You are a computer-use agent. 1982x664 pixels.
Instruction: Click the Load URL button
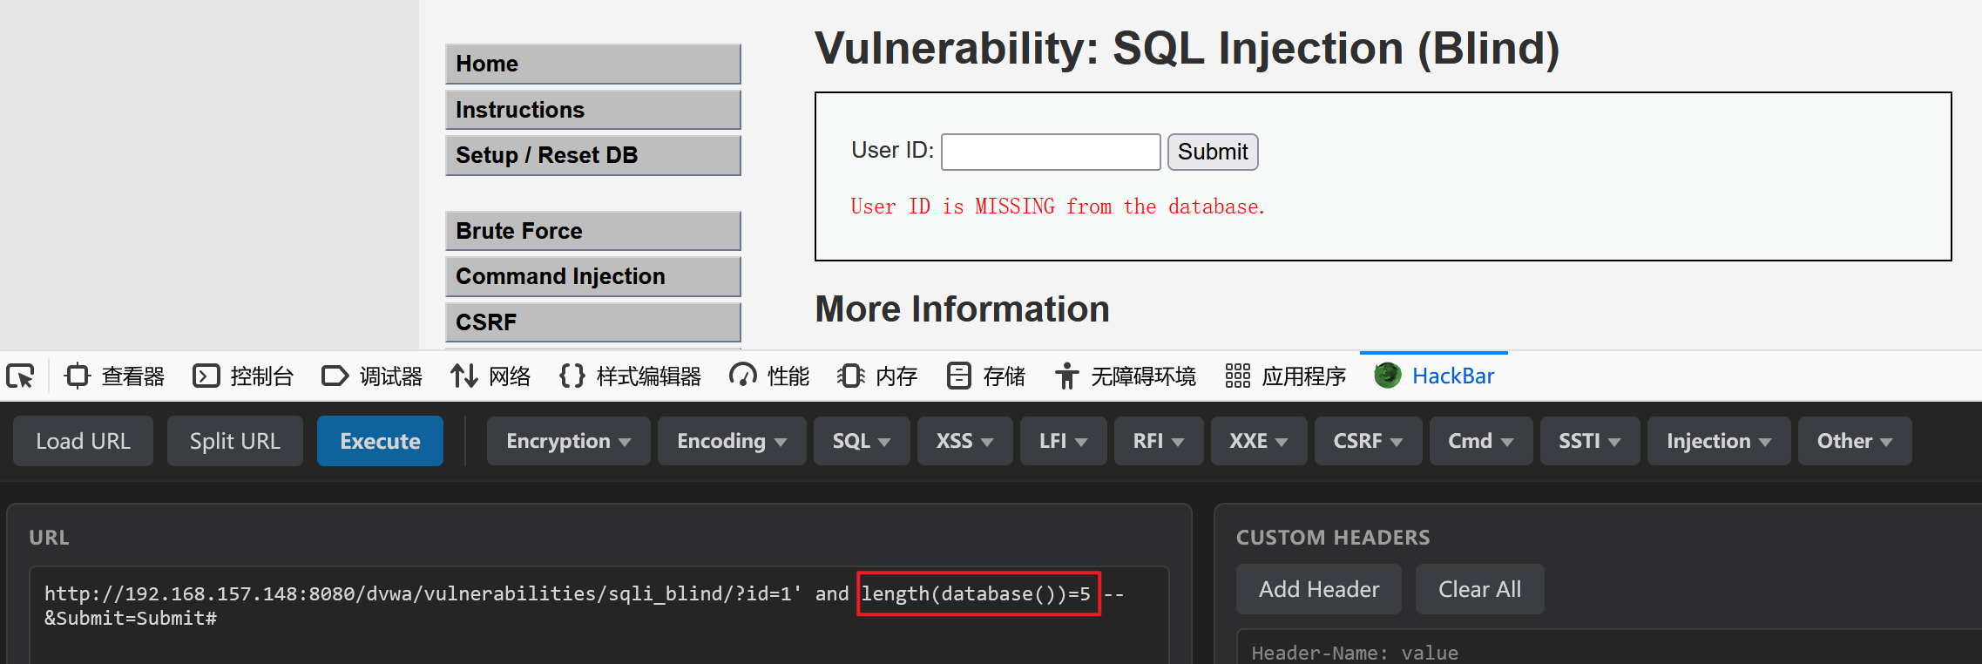tap(84, 441)
